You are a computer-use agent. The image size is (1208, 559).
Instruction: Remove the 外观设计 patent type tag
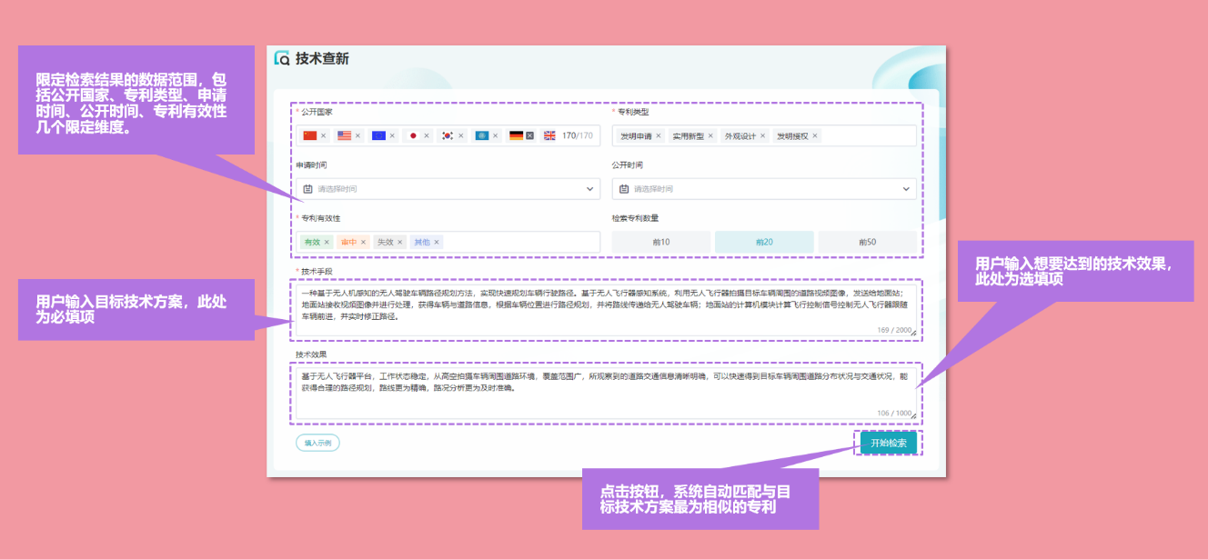click(x=763, y=135)
